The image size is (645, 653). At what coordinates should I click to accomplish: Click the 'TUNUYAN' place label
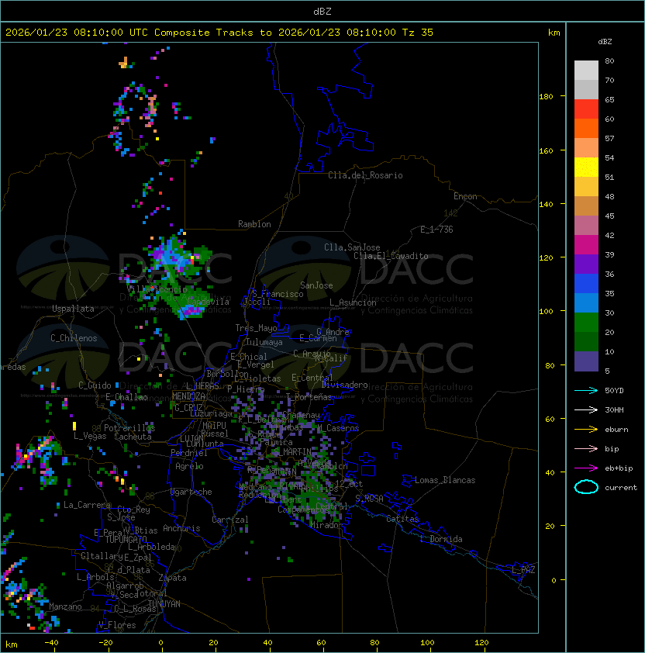(164, 604)
